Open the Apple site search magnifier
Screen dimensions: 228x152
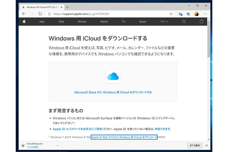[184, 22]
